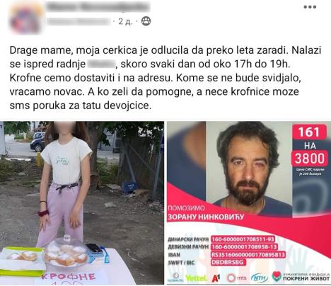The width and height of the screenshot is (331, 286).
Task: Open the blurred author name link
Action: point(98,7)
